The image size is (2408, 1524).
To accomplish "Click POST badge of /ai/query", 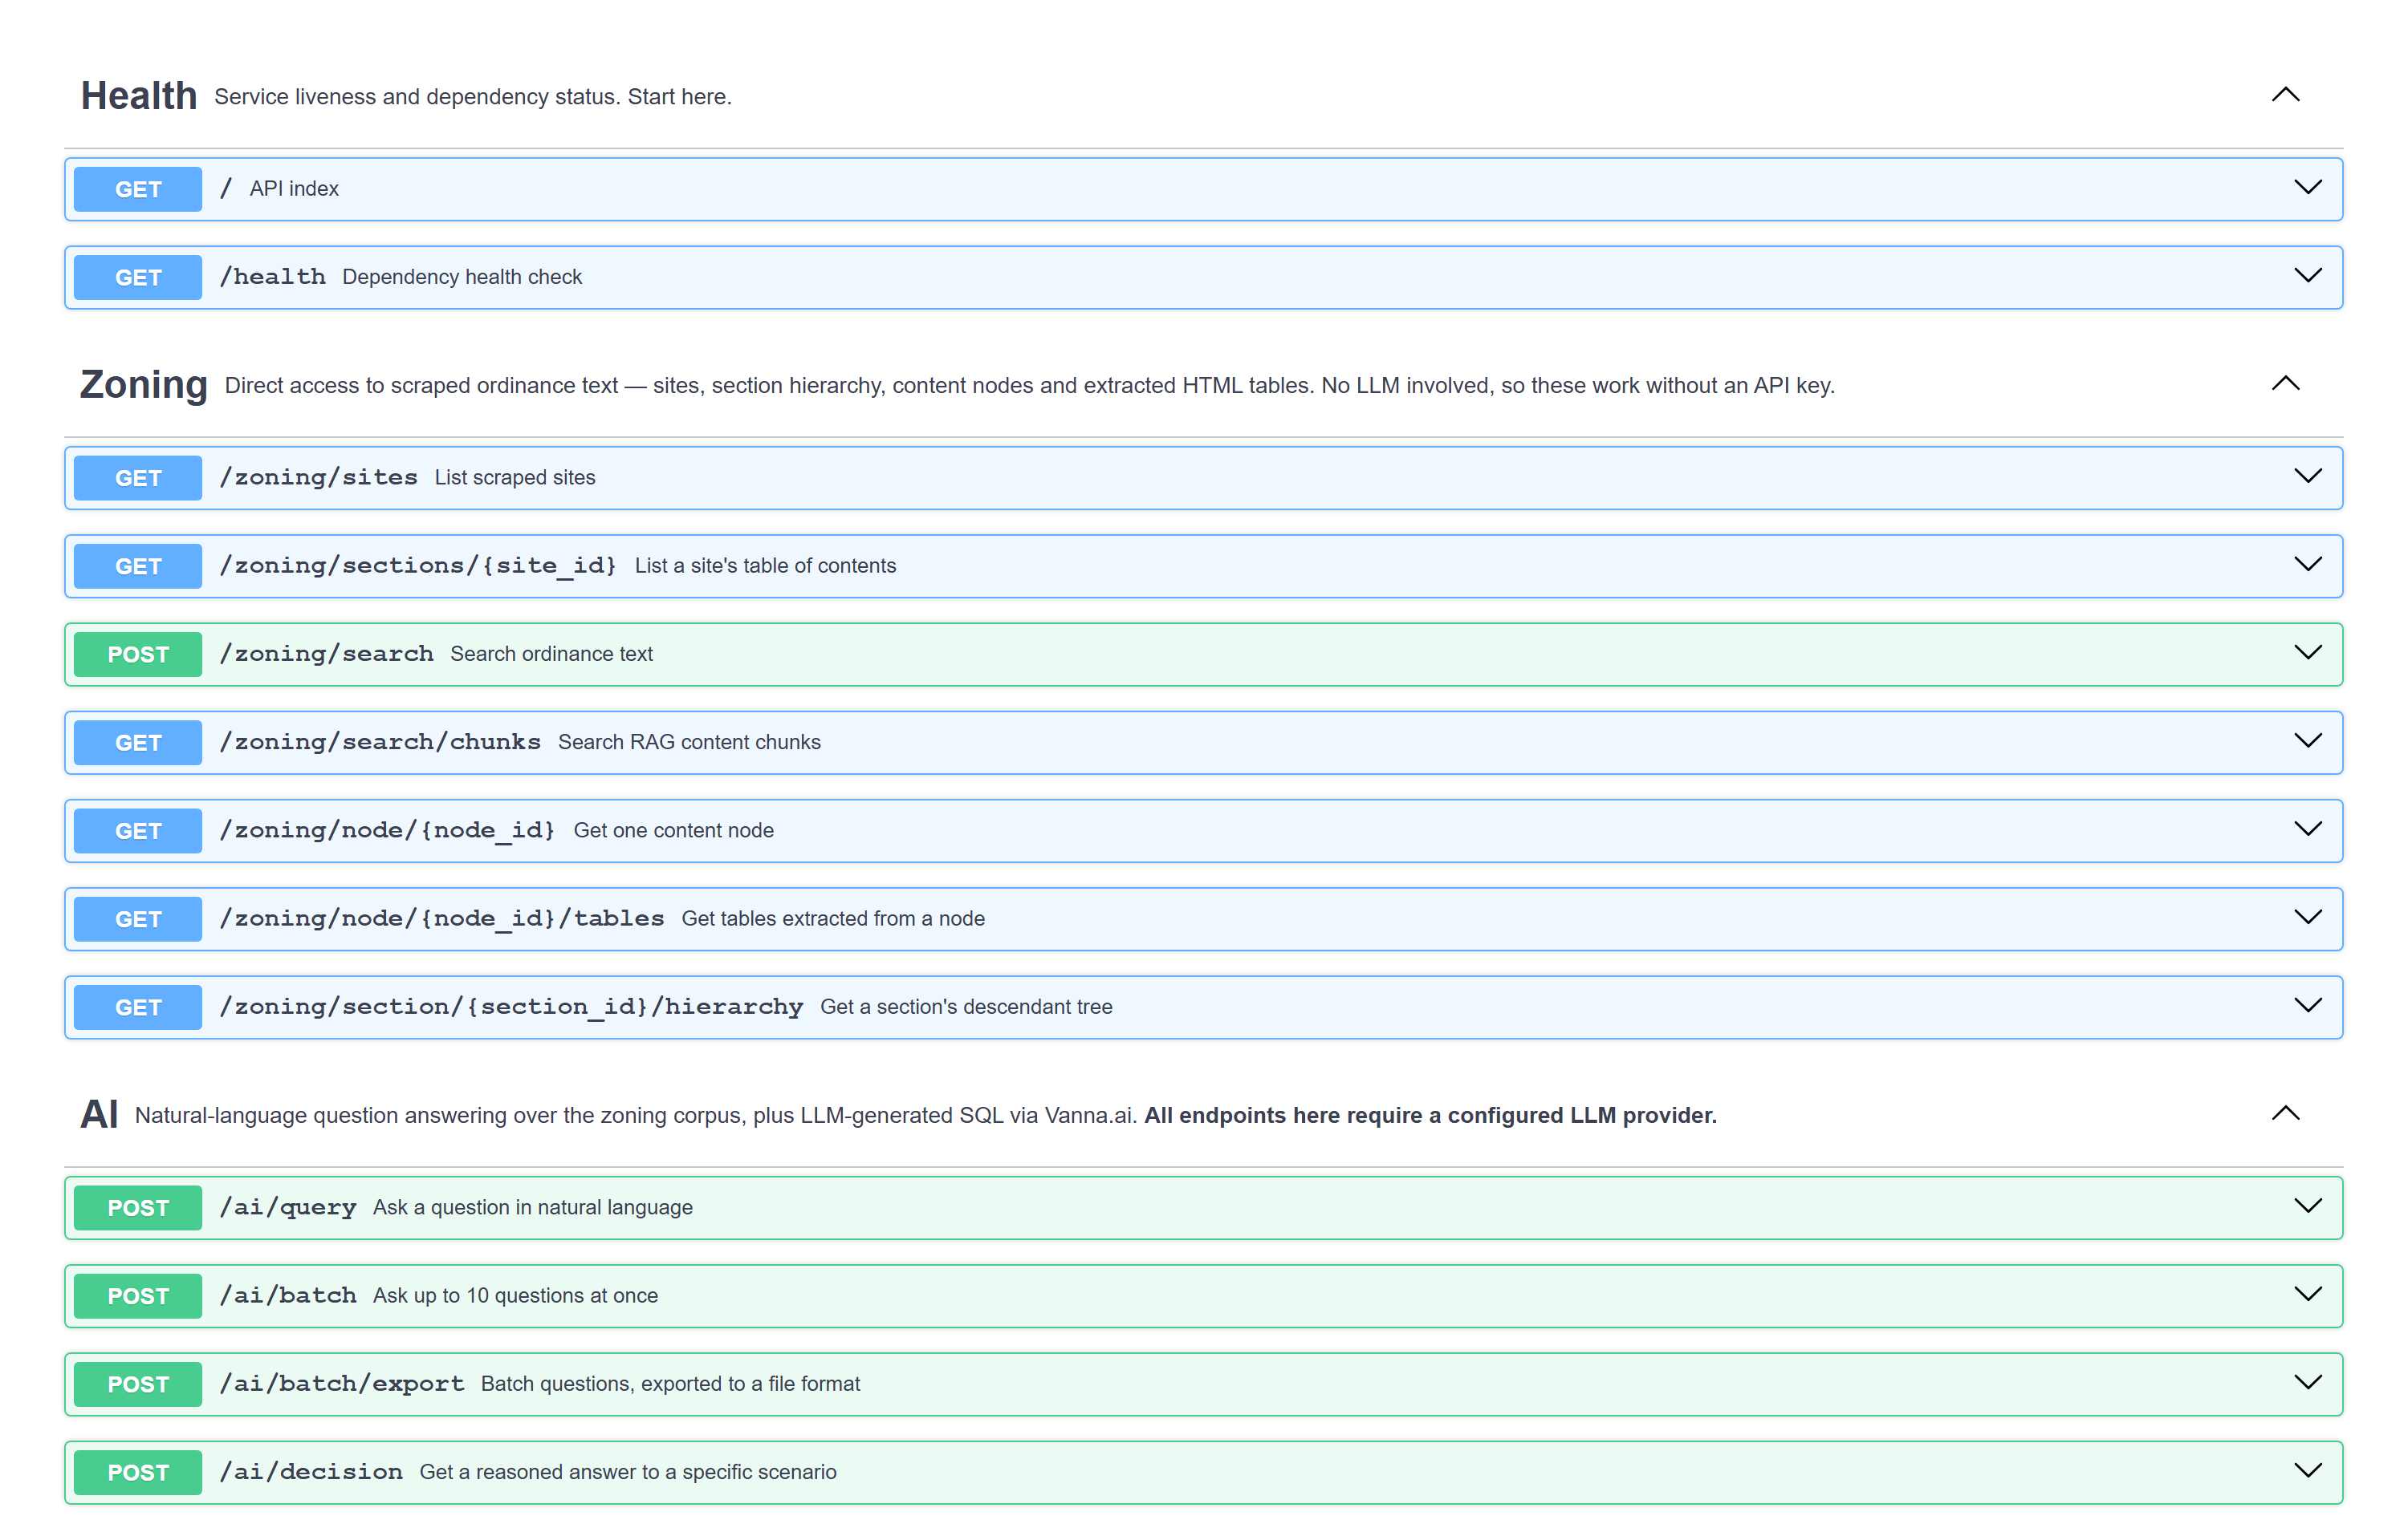I will (x=138, y=1207).
